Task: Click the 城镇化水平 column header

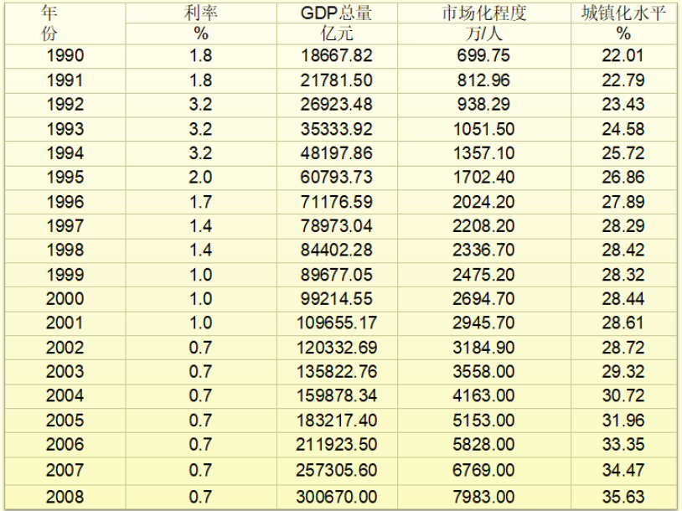Action: click(x=623, y=13)
